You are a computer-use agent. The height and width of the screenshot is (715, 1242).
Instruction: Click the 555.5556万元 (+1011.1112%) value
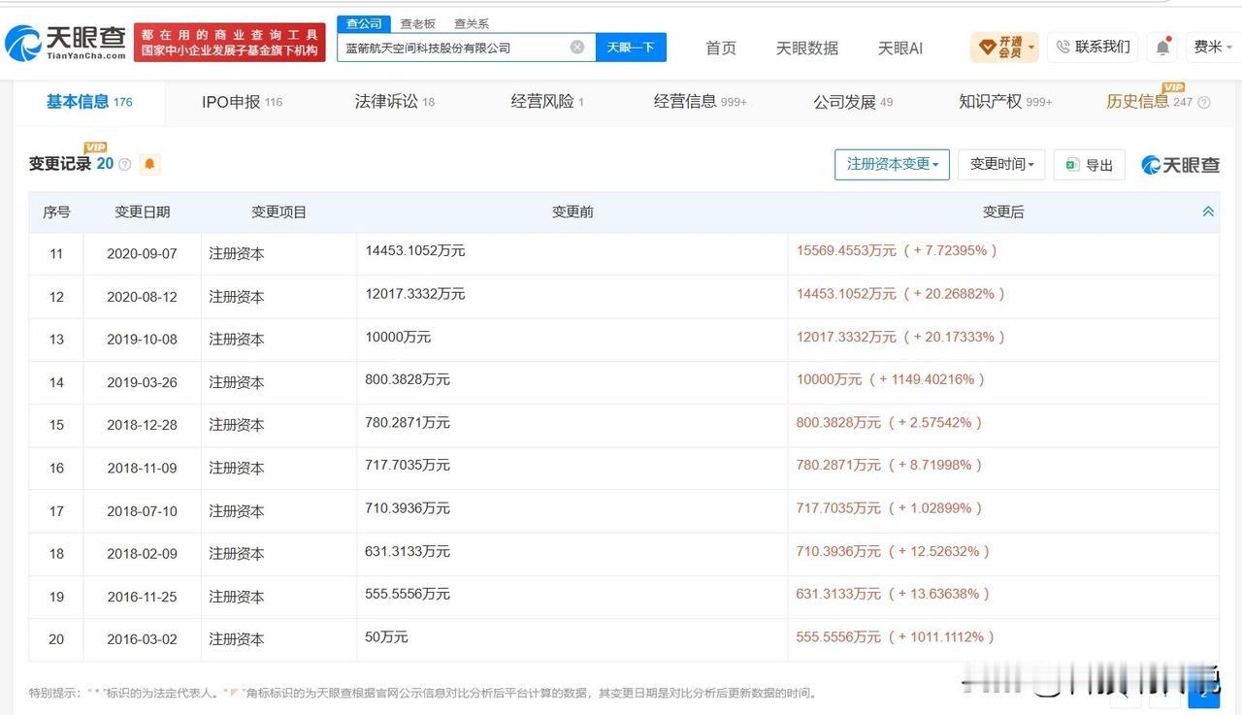896,636
